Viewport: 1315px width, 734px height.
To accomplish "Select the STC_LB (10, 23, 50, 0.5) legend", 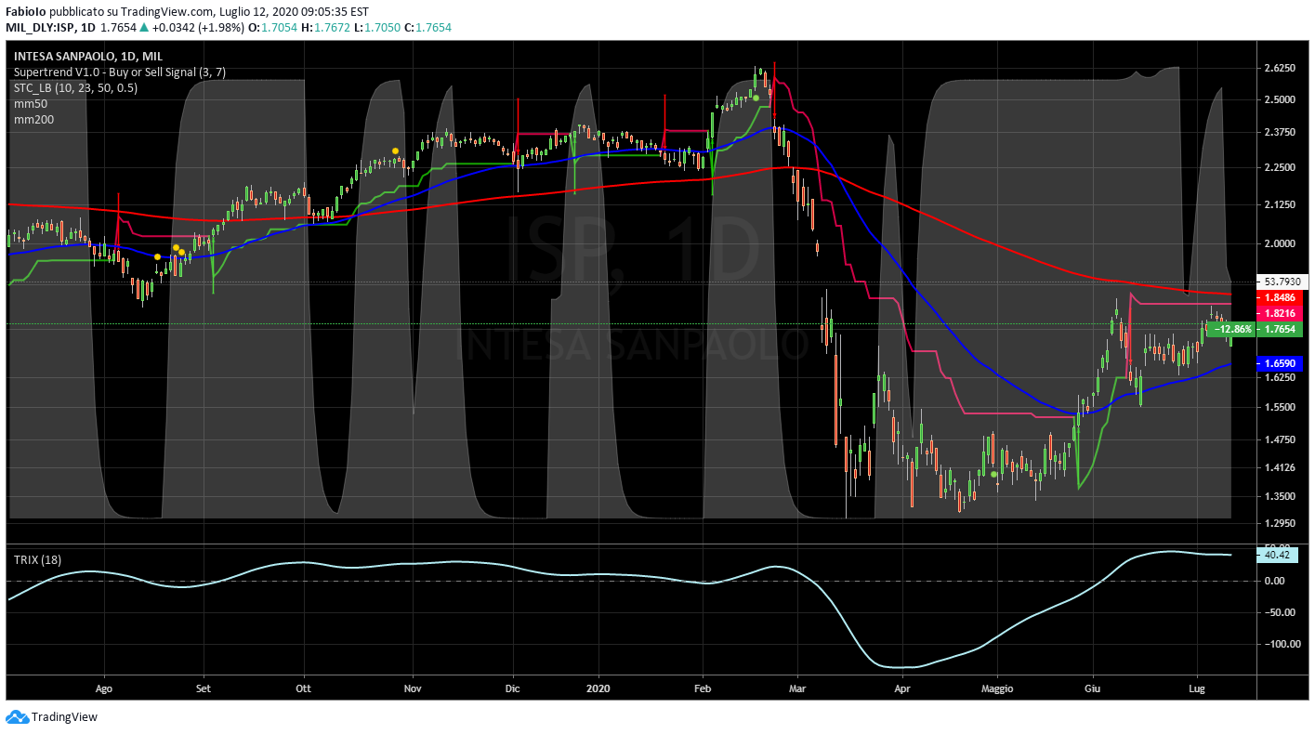I will 75,87.
